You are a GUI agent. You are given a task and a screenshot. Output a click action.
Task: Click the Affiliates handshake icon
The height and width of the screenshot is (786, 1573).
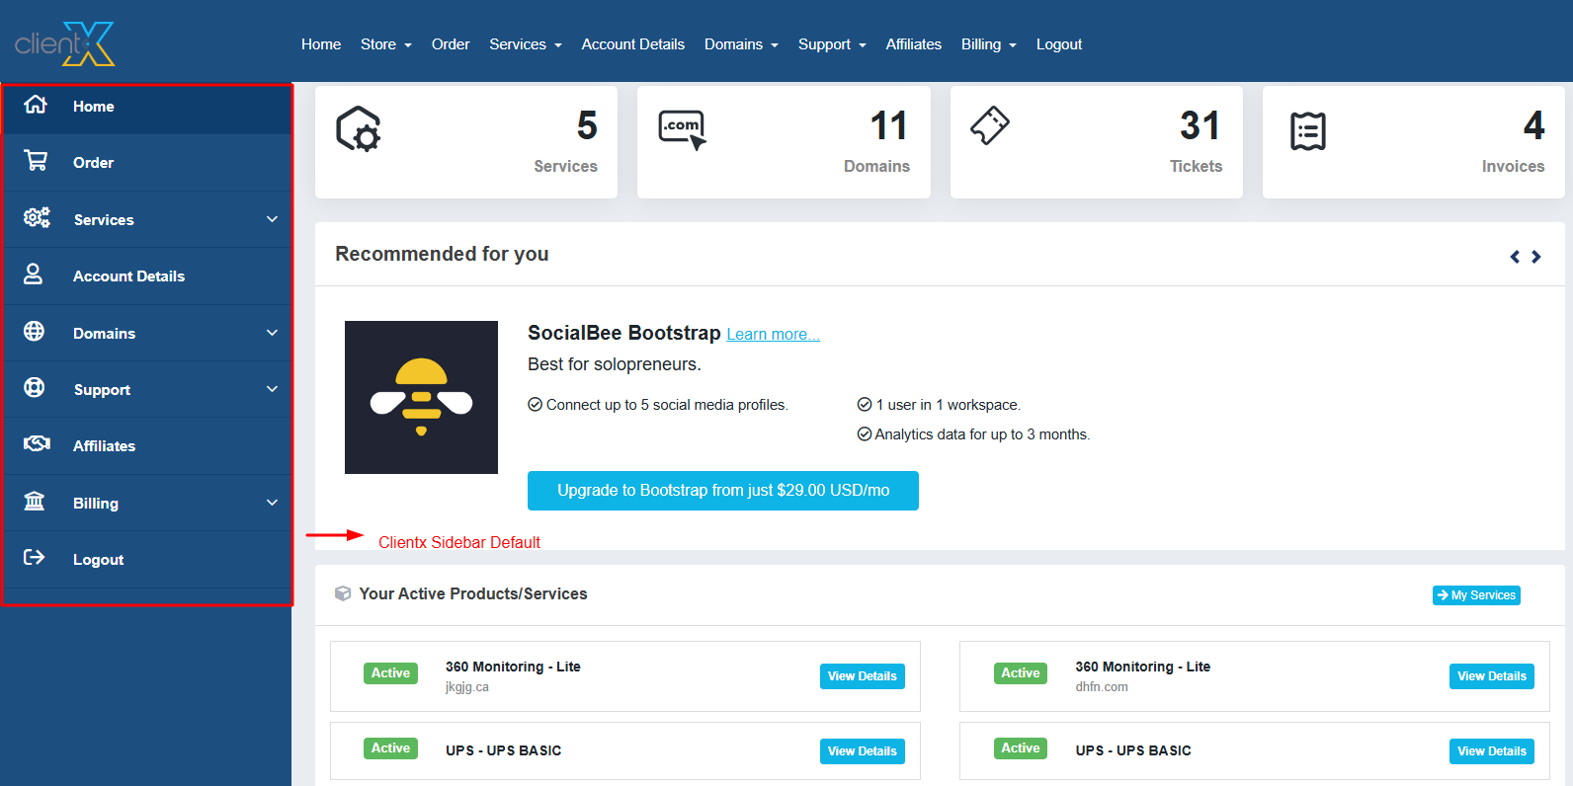tap(37, 444)
